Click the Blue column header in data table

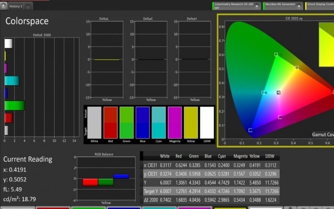click(208, 156)
